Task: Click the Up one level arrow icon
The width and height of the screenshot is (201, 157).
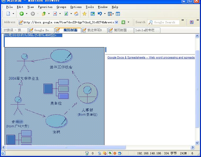Action: (44, 14)
